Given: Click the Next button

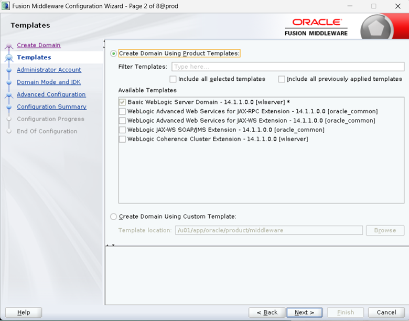Looking at the screenshot, I should pyautogui.click(x=305, y=313).
